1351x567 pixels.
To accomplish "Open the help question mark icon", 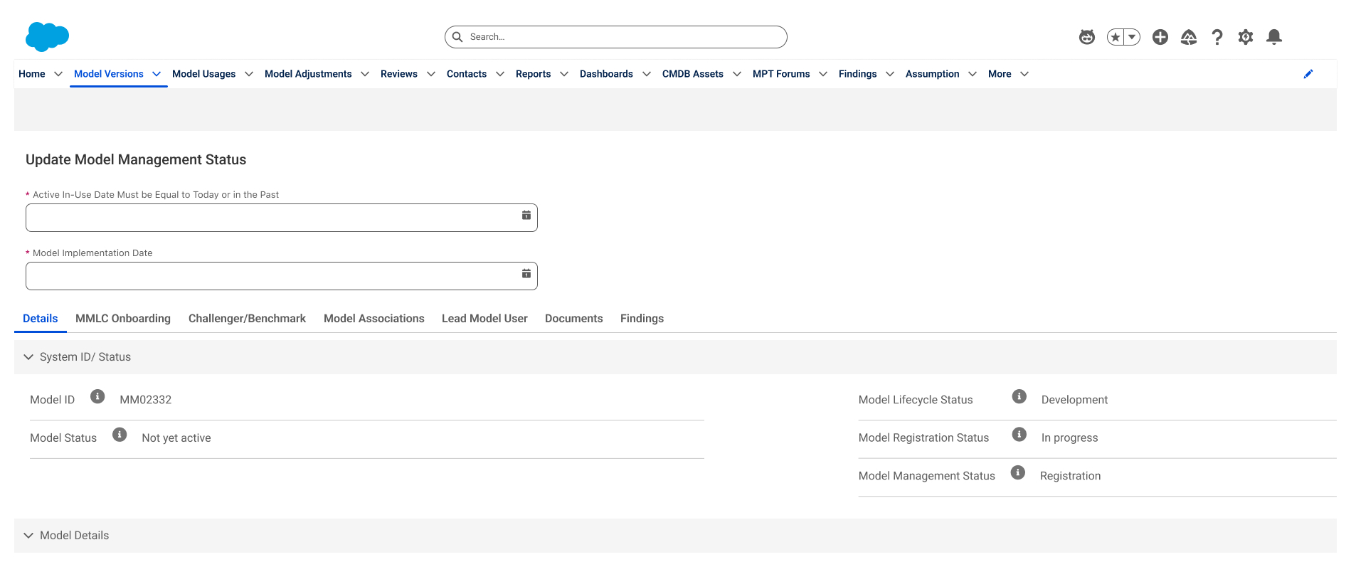I will coord(1217,37).
